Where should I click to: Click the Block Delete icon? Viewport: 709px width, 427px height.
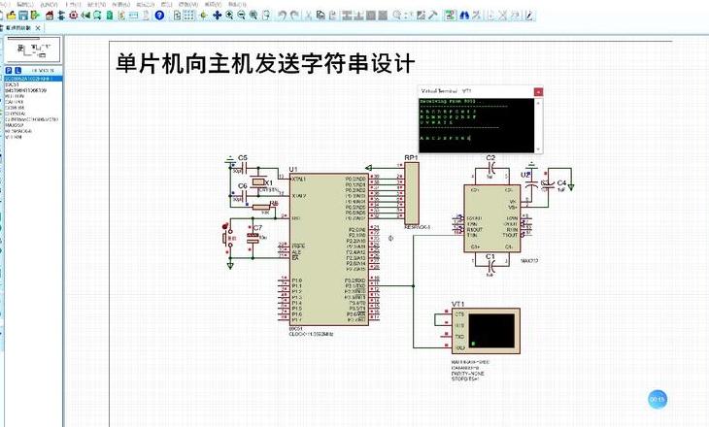click(383, 16)
